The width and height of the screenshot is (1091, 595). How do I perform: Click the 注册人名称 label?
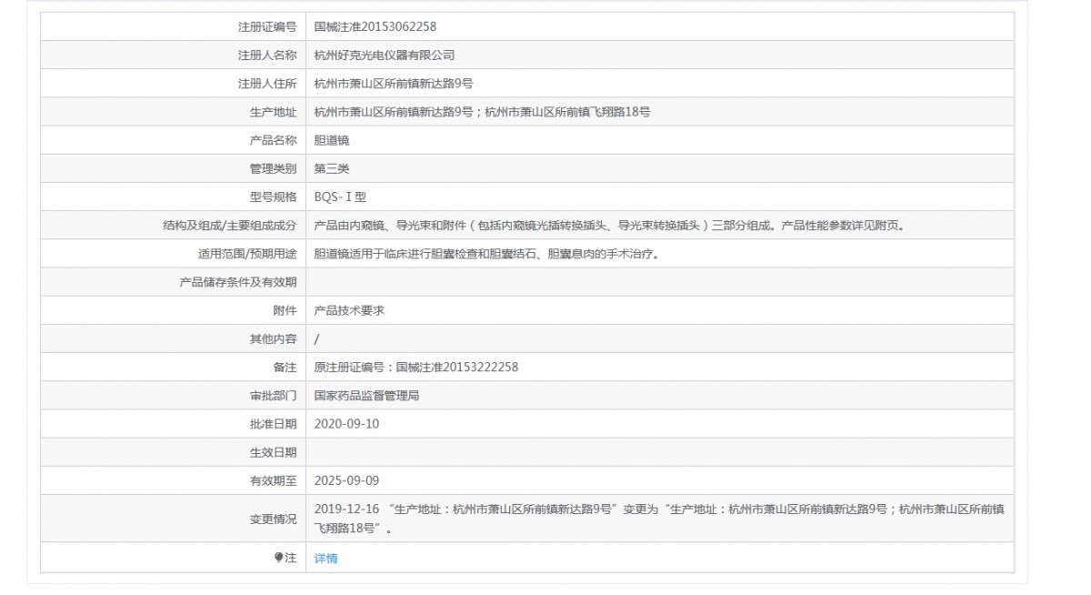click(x=267, y=55)
